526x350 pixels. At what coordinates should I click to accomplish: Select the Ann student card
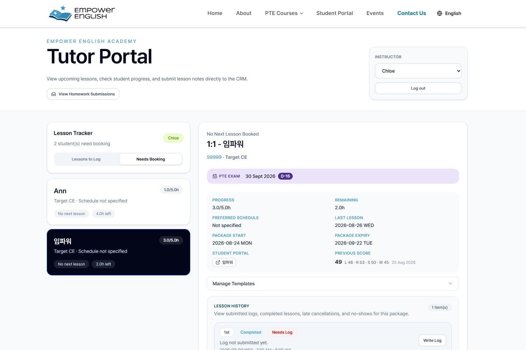(118, 202)
